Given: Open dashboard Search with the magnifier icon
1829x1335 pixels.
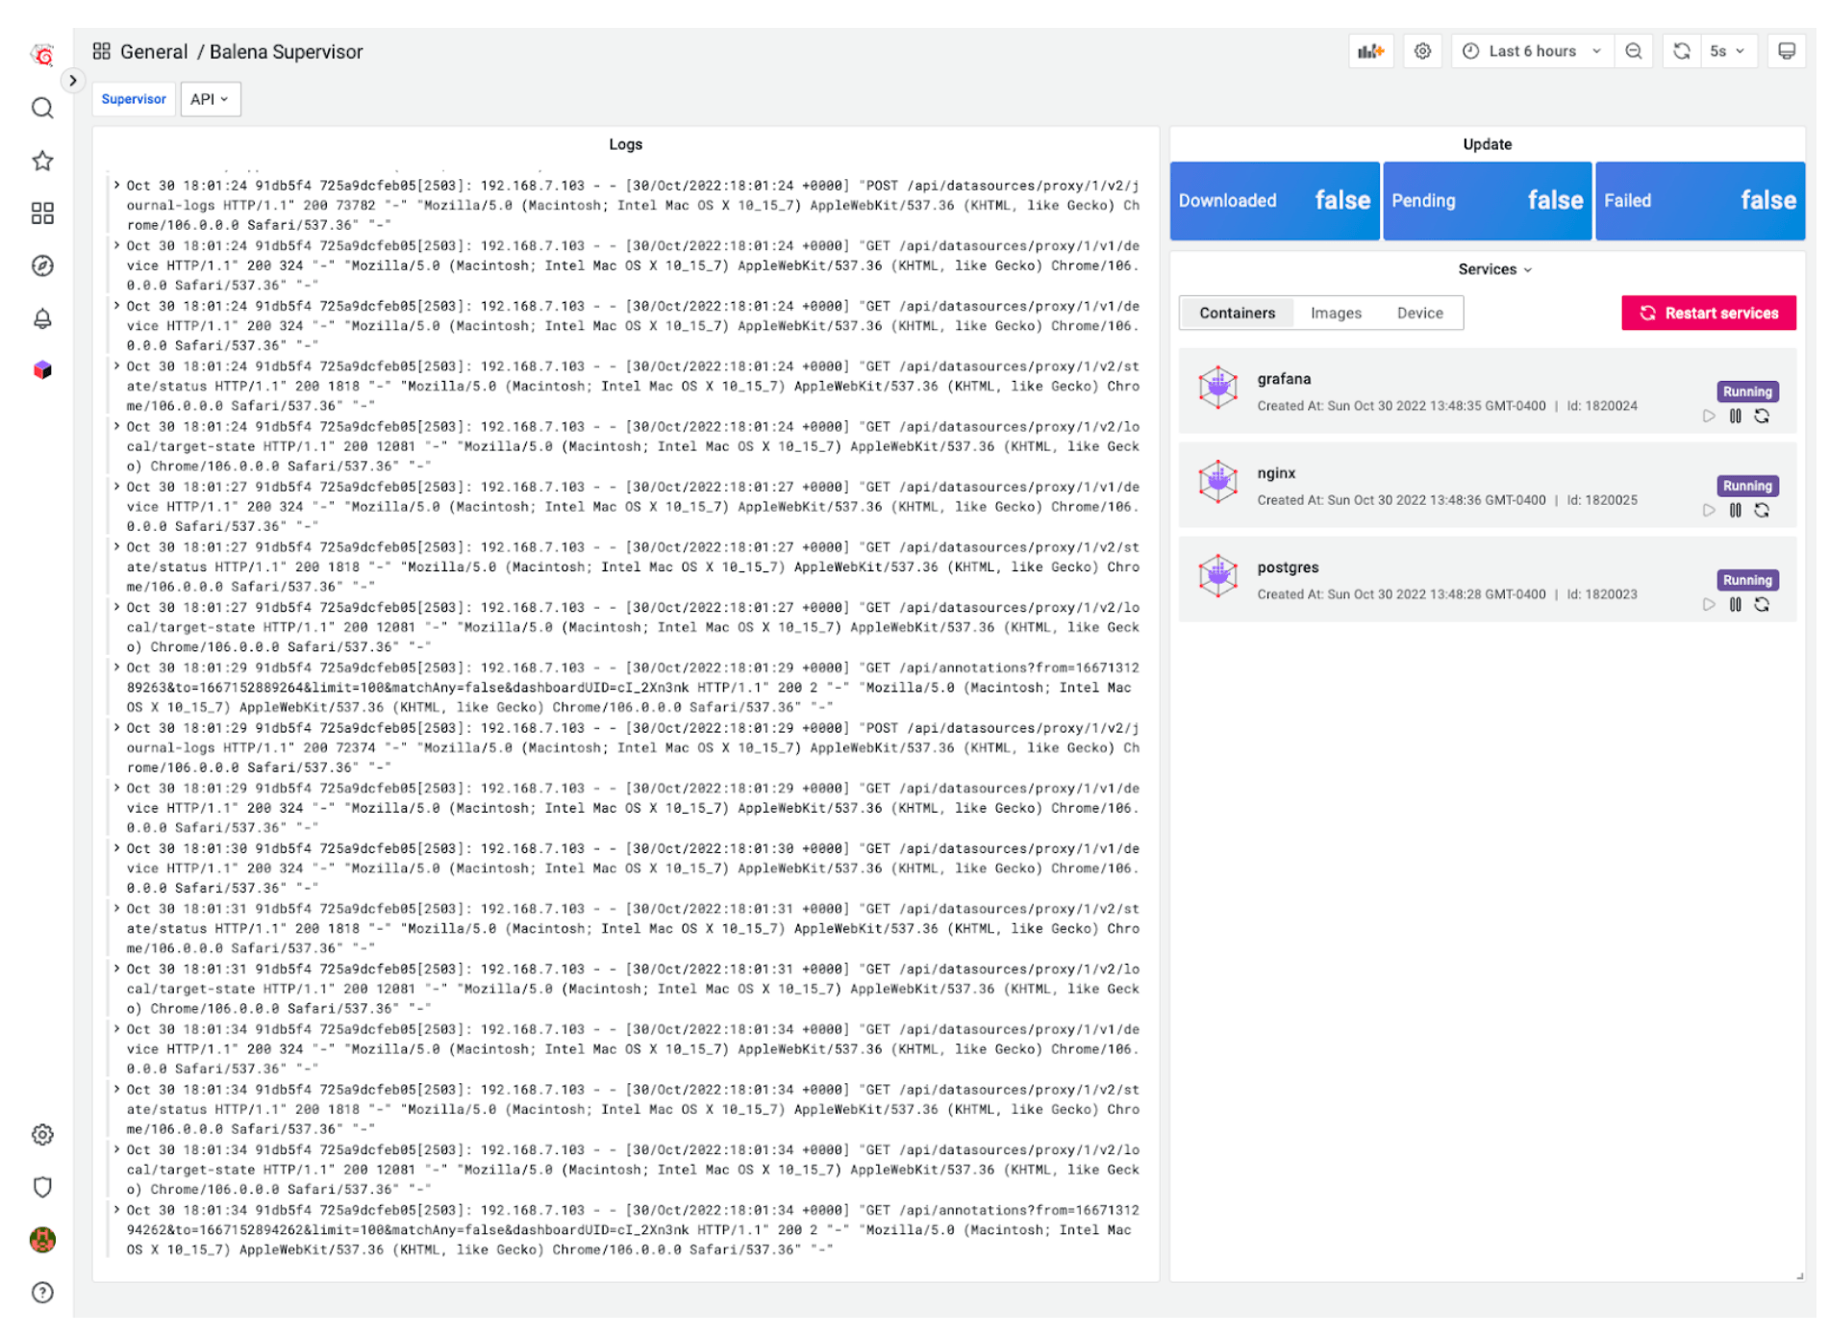Looking at the screenshot, I should (42, 109).
